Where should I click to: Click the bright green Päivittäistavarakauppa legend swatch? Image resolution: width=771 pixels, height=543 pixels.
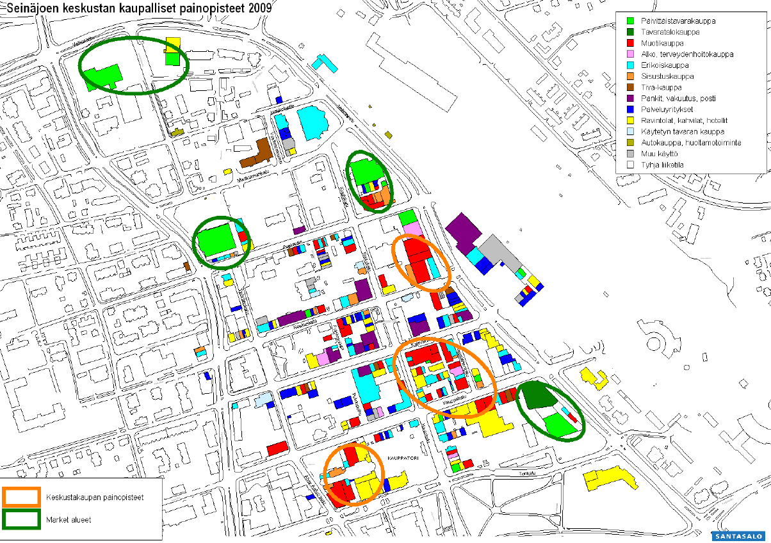[630, 20]
